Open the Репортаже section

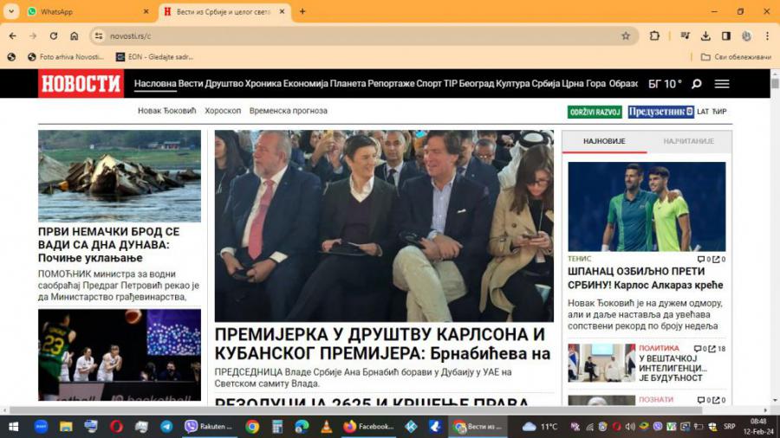[x=391, y=83]
